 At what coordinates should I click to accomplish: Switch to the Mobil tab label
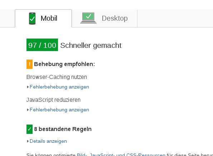(x=49, y=18)
